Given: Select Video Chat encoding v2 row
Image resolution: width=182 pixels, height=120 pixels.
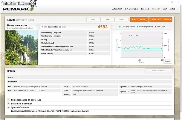Looking at the screenshot, I should point(75,50).
